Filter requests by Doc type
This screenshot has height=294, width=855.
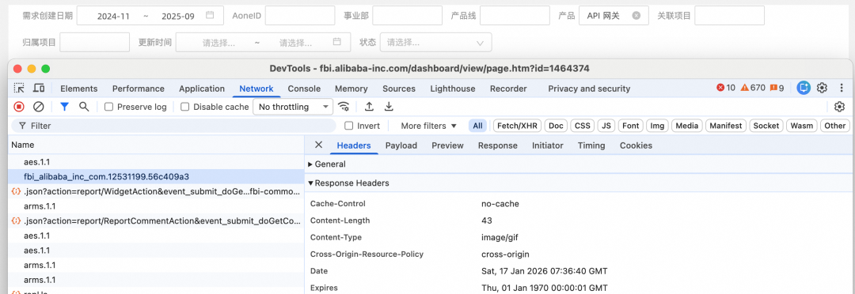(x=557, y=126)
